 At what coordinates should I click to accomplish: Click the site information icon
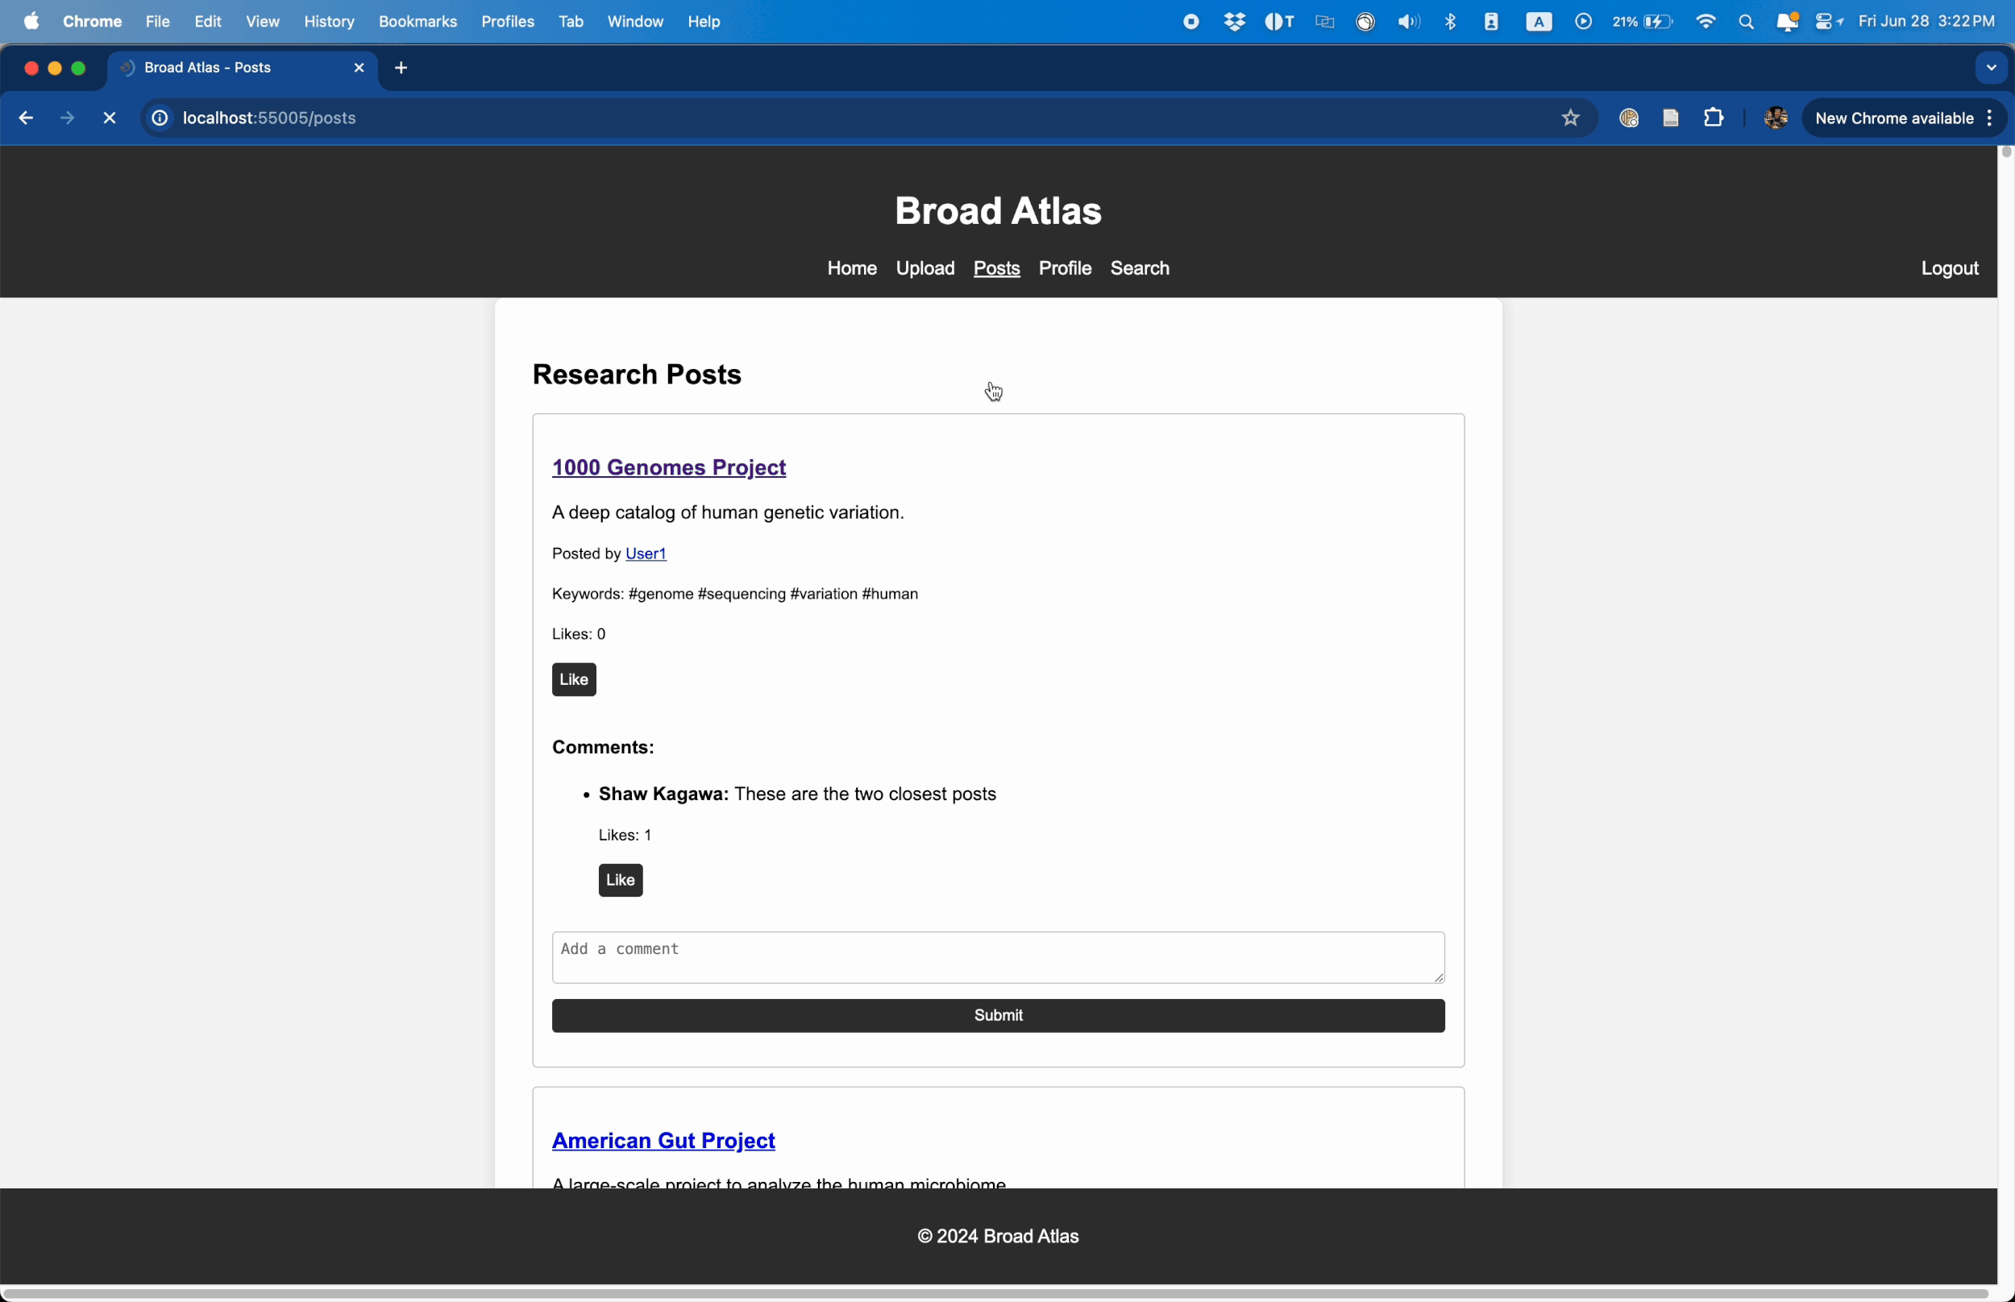click(160, 118)
